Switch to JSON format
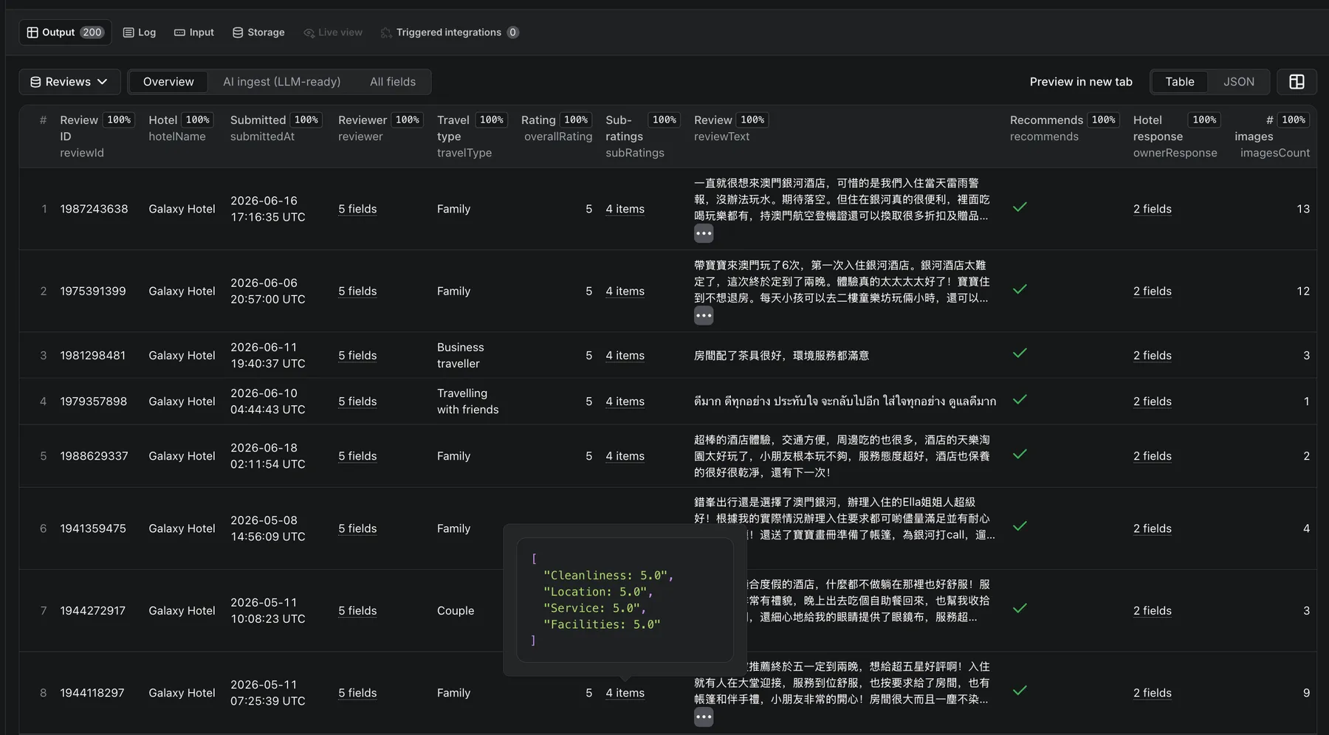The height and width of the screenshot is (735, 1329). click(x=1239, y=82)
